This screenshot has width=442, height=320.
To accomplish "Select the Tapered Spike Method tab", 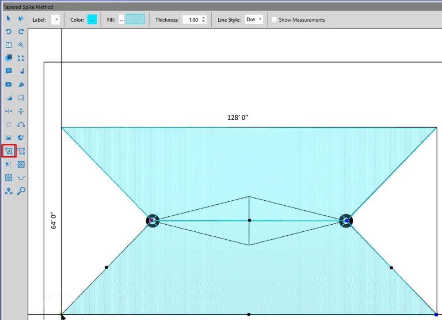I will tap(29, 7).
